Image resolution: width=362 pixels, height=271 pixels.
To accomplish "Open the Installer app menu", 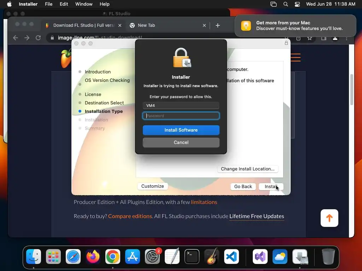I will 28,4.
